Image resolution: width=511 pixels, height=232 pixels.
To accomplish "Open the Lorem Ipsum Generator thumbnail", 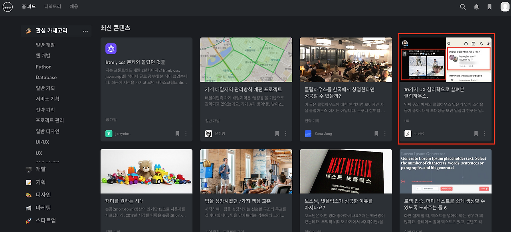I will pos(446,171).
